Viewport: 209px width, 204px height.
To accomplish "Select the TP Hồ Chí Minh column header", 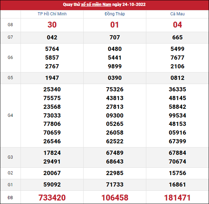I will click(x=52, y=14).
